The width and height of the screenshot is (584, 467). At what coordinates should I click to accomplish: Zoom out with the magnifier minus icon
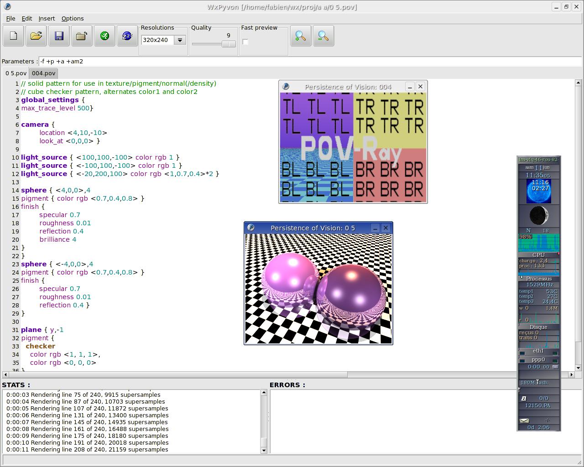323,36
